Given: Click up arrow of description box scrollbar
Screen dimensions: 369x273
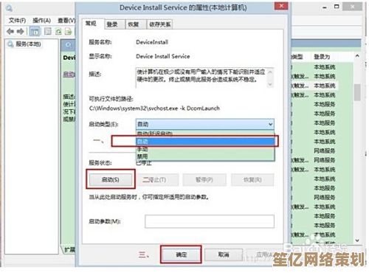Looking at the screenshot, I should (x=270, y=72).
